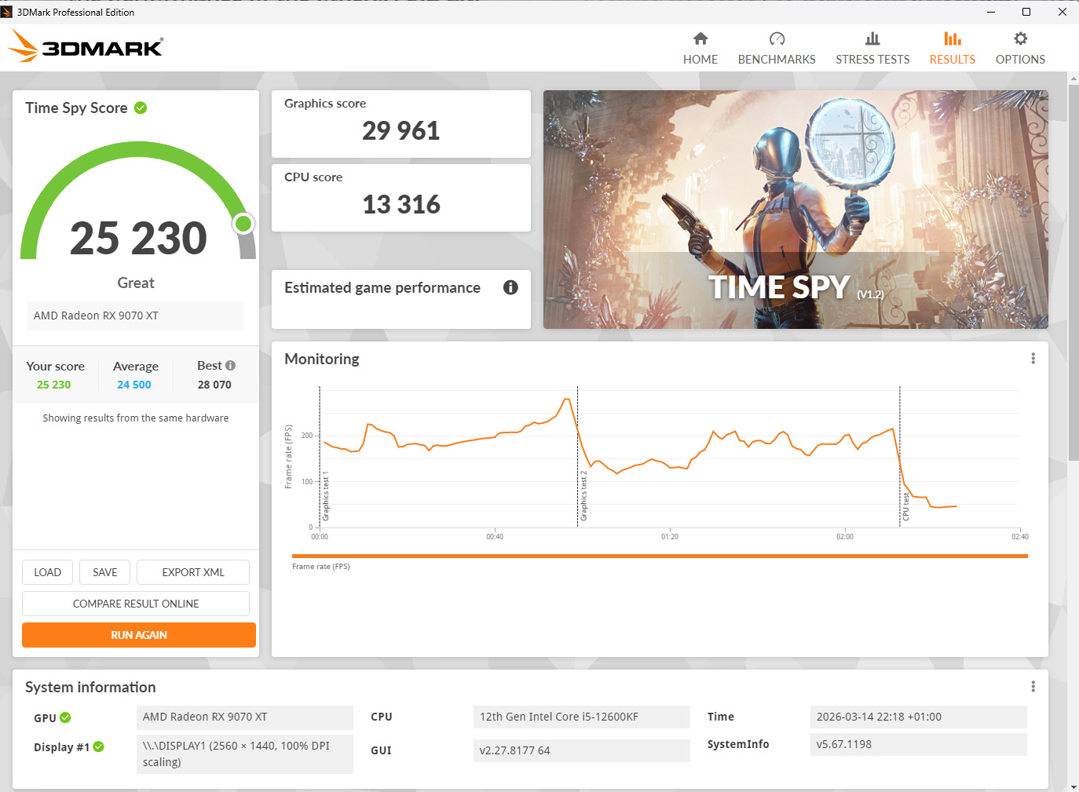Screen dimensions: 1079x792
Task: Click the scrollbar down arrow
Action: point(1074,787)
